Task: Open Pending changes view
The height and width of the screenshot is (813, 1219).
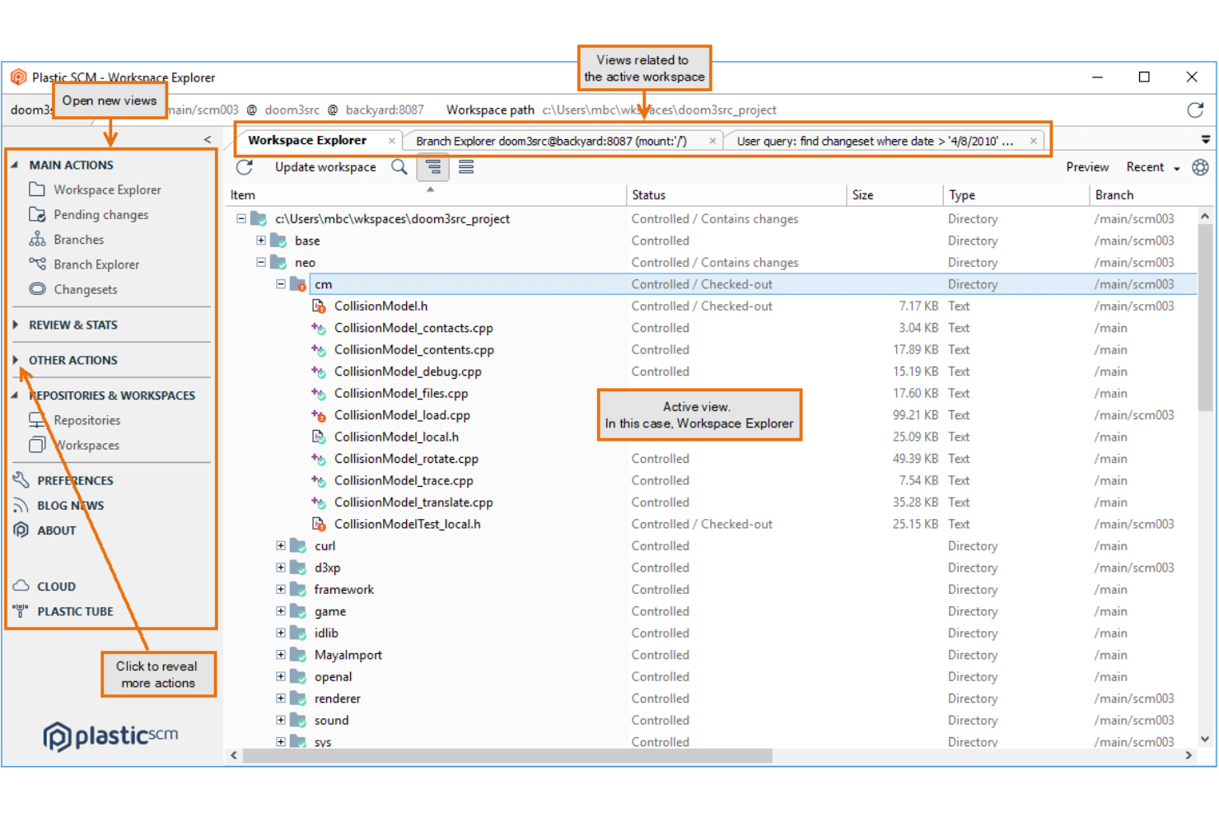Action: coord(100,214)
